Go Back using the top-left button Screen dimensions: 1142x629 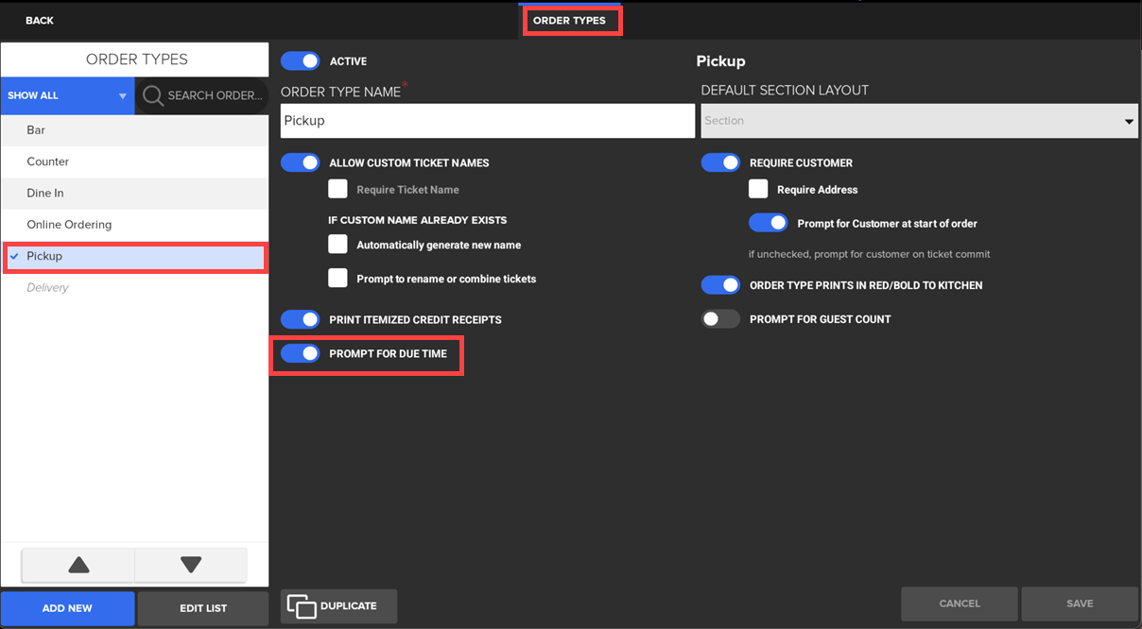[40, 21]
